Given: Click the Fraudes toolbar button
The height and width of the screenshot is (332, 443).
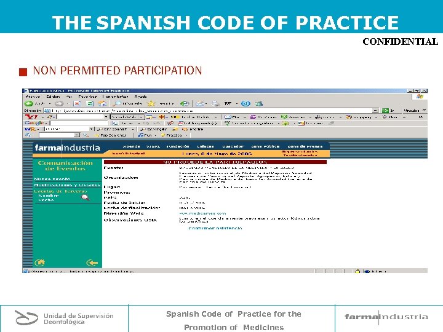Looking at the screenshot, I should (x=172, y=135).
